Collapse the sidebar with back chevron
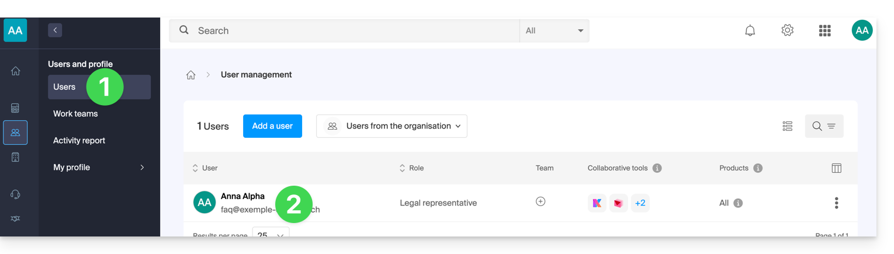The height and width of the screenshot is (254, 894). tap(55, 30)
